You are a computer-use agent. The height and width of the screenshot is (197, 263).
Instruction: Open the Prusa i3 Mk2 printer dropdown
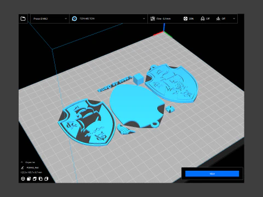tap(50, 19)
